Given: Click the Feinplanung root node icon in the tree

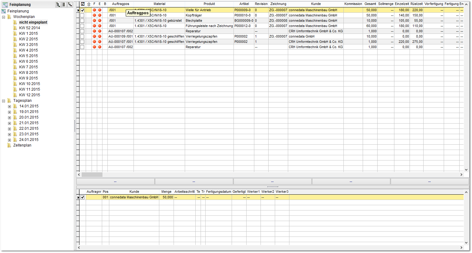Looking at the screenshot, I should pyautogui.click(x=4, y=11).
